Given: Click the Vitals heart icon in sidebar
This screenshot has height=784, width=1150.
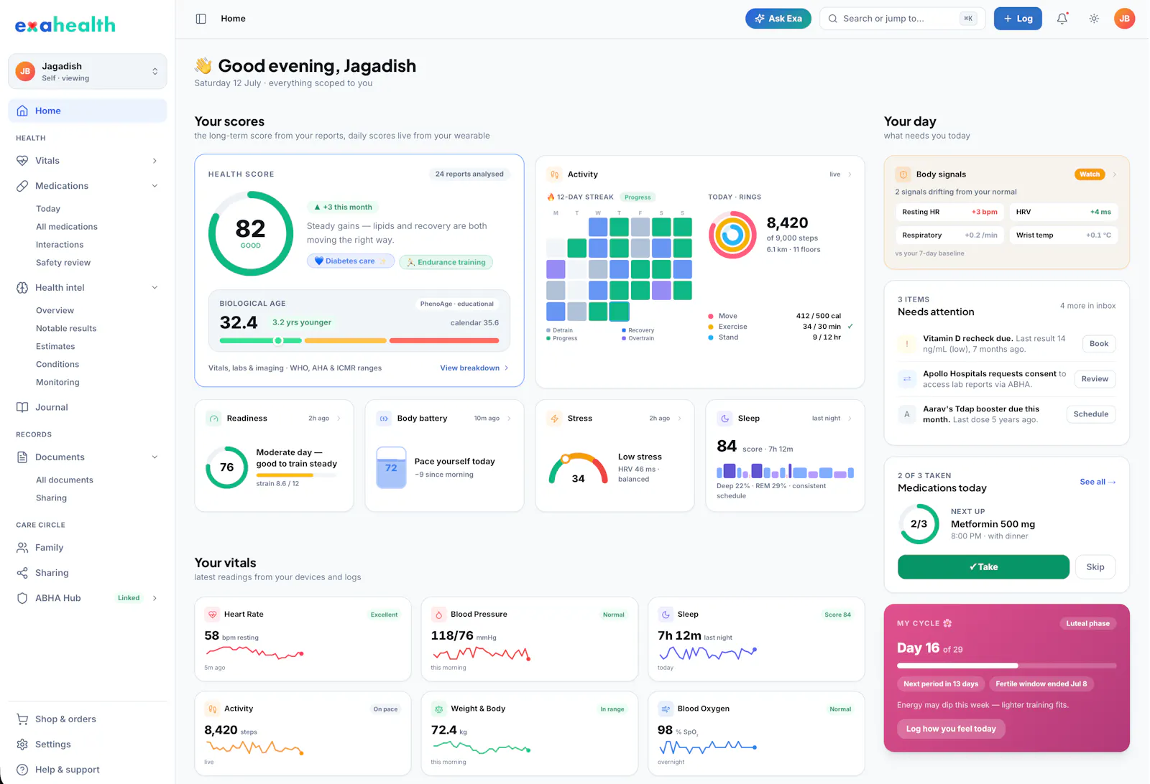Looking at the screenshot, I should [x=22, y=161].
